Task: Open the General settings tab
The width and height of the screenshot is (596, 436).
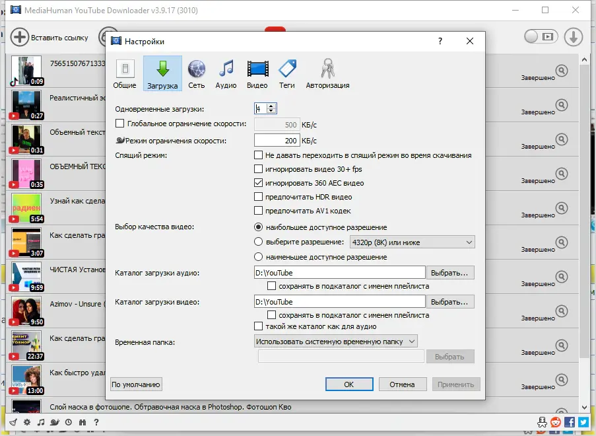Action: coord(125,74)
